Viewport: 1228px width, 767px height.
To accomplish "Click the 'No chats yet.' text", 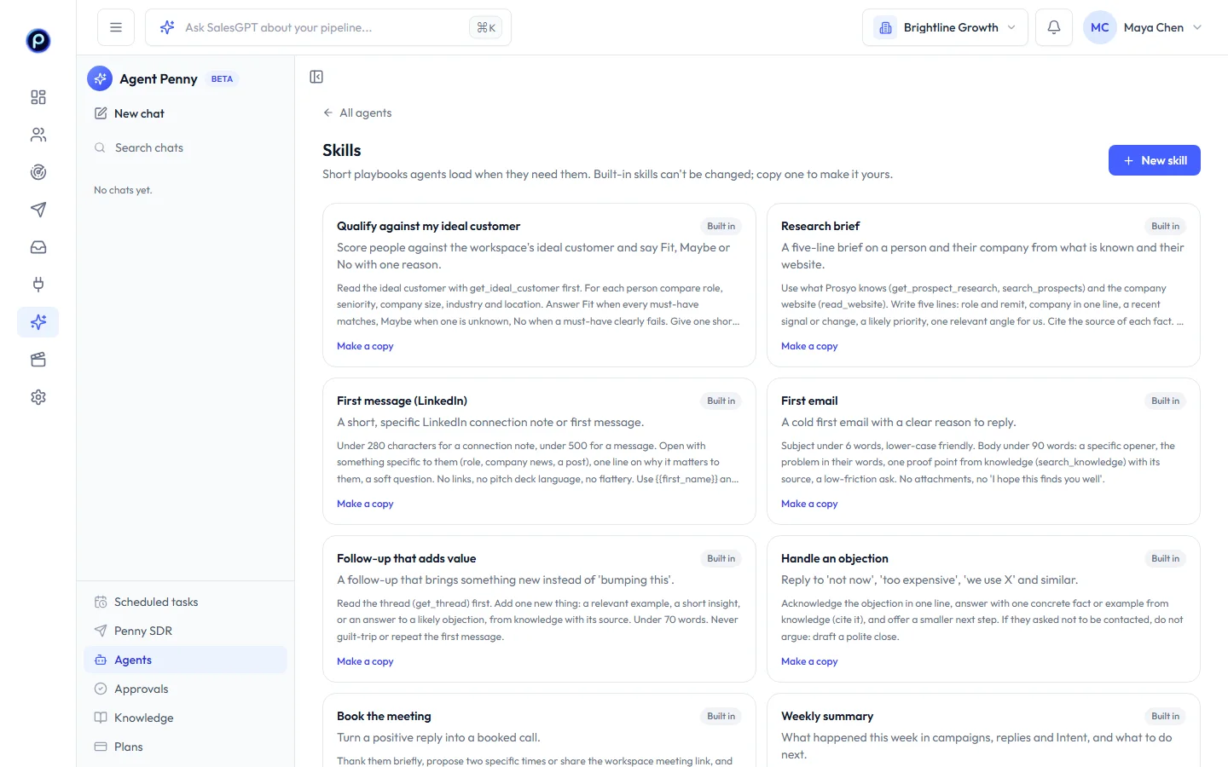I will [x=123, y=190].
